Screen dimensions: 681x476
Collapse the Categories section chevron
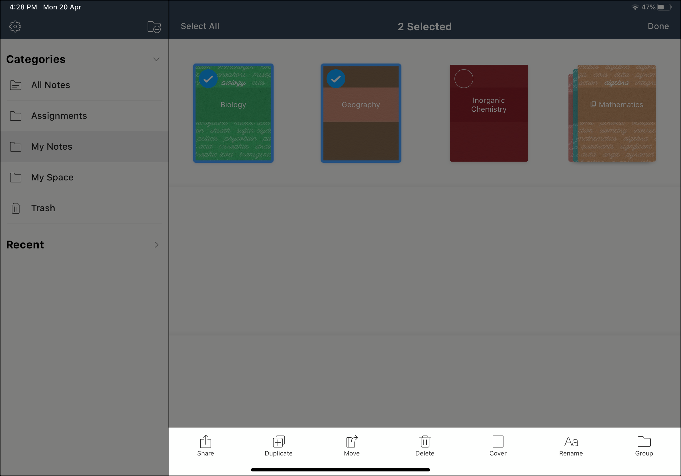point(156,59)
